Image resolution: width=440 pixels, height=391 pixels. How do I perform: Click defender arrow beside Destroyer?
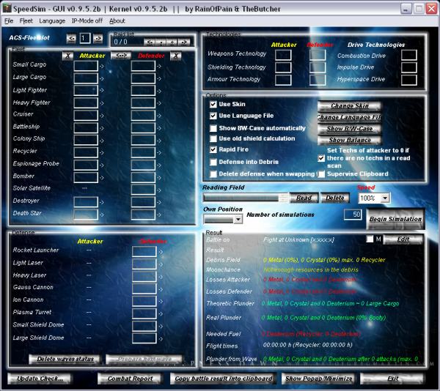click(x=159, y=203)
